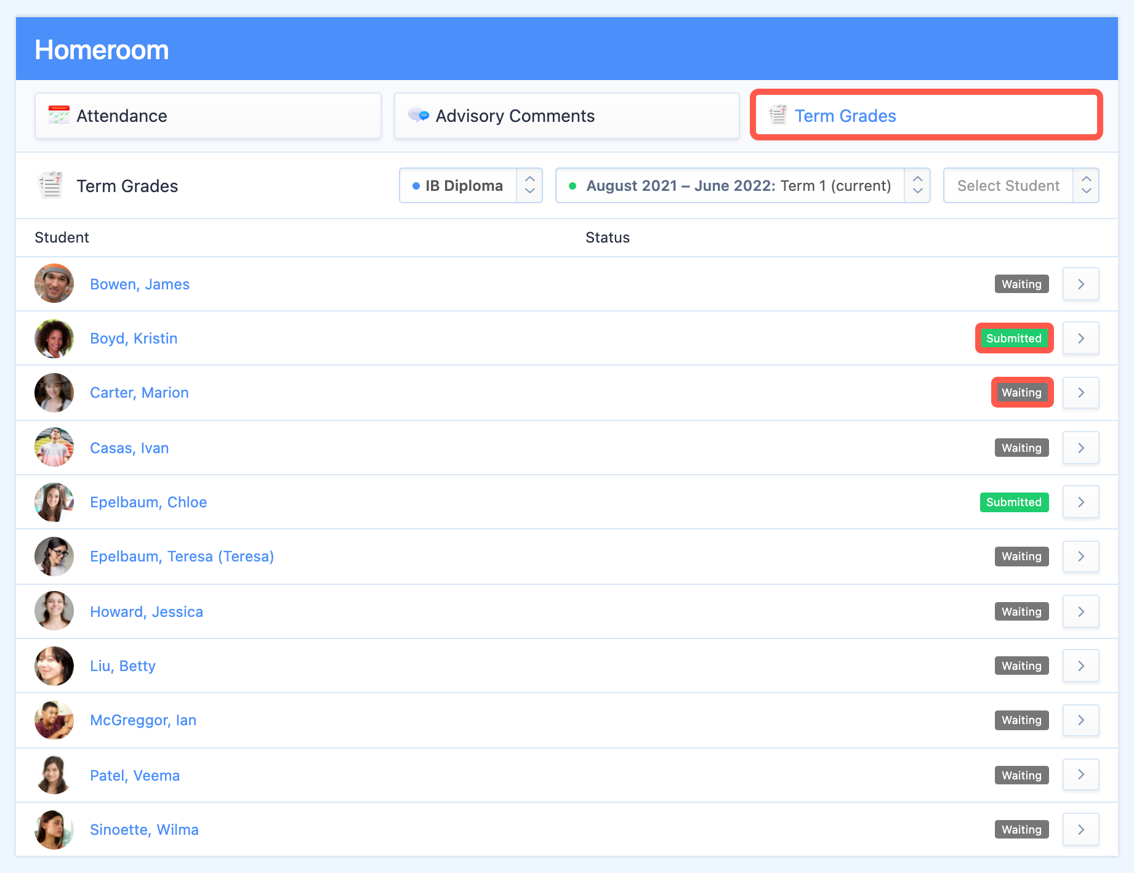The height and width of the screenshot is (873, 1134).
Task: Click the chevron arrow for Epelbaum, Chloe
Action: pos(1081,502)
